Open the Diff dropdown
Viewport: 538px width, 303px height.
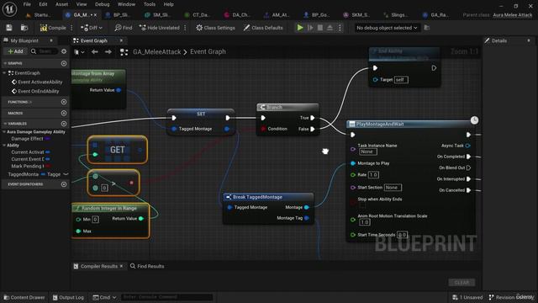[x=92, y=28]
